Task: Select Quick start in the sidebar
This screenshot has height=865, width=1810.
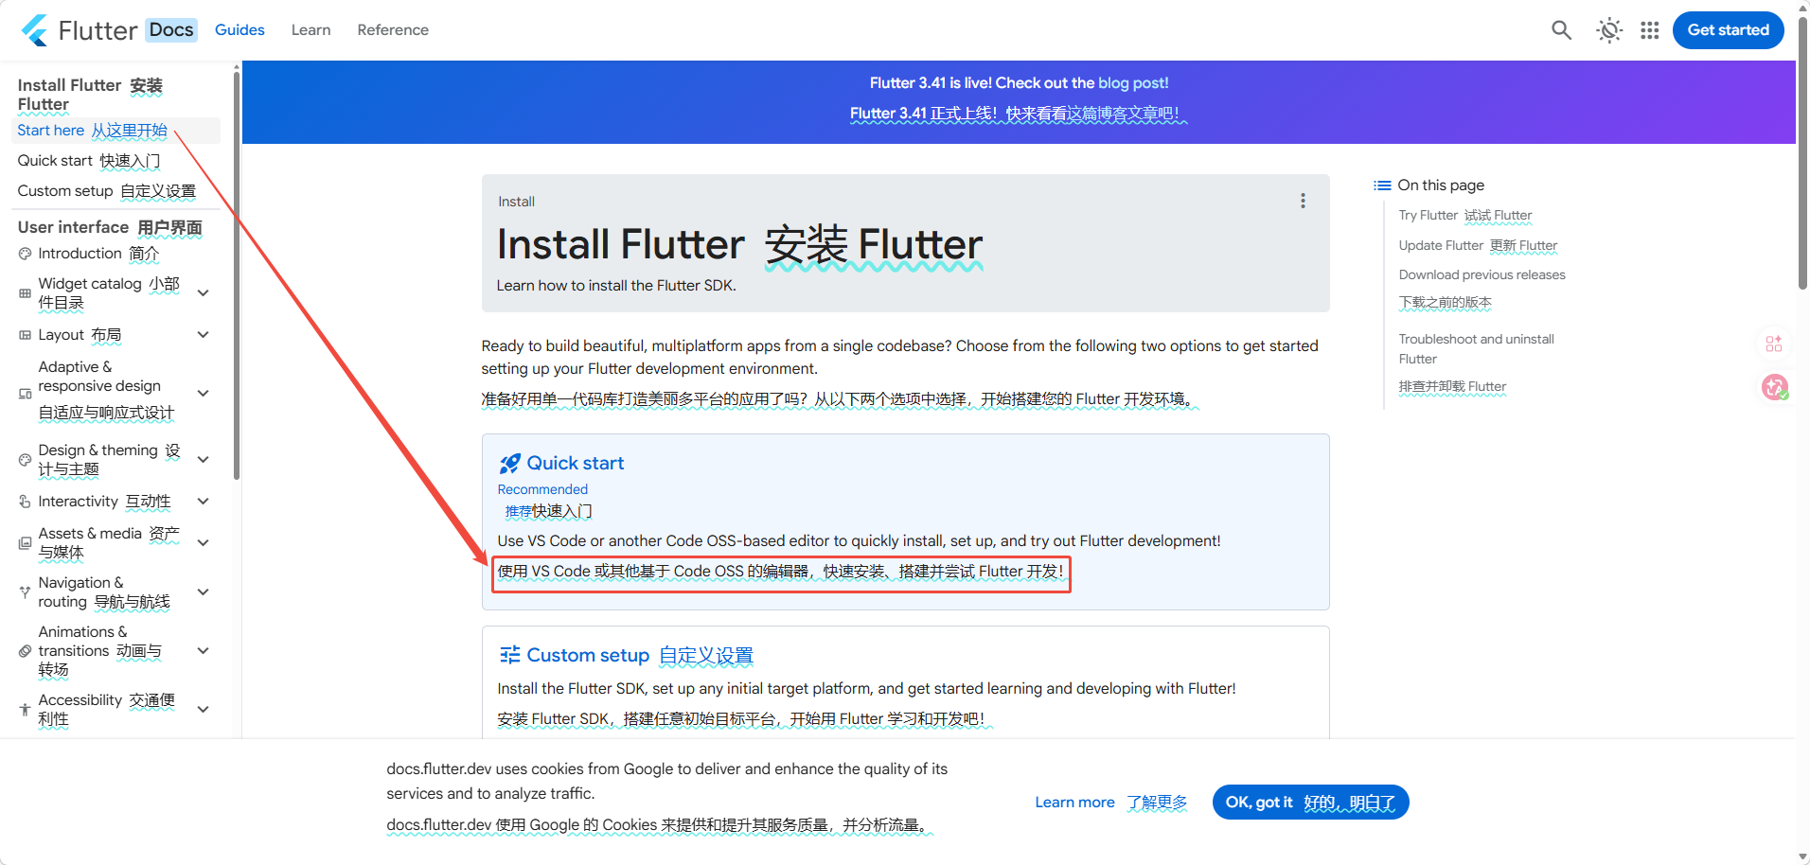Action: click(x=89, y=161)
